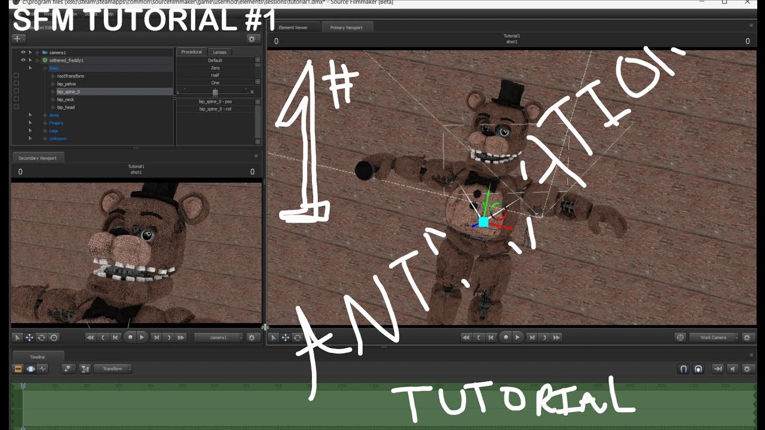The image size is (765, 430).
Task: Click record button in primary viewport
Action: tap(506, 337)
